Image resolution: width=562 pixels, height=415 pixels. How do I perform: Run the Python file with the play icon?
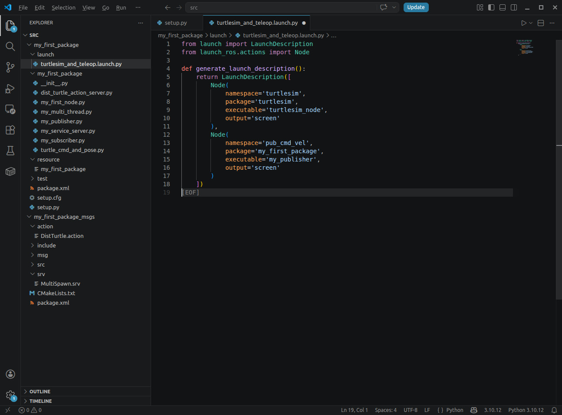coord(524,23)
